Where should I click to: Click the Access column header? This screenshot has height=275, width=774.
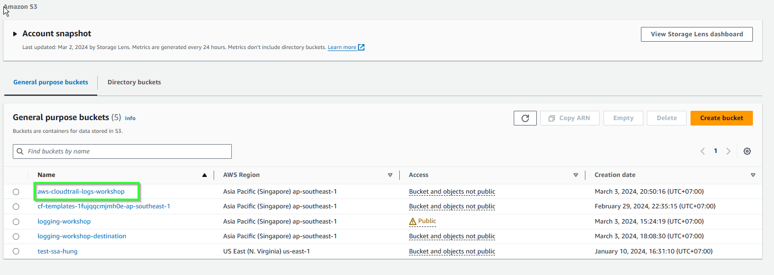click(x=418, y=175)
